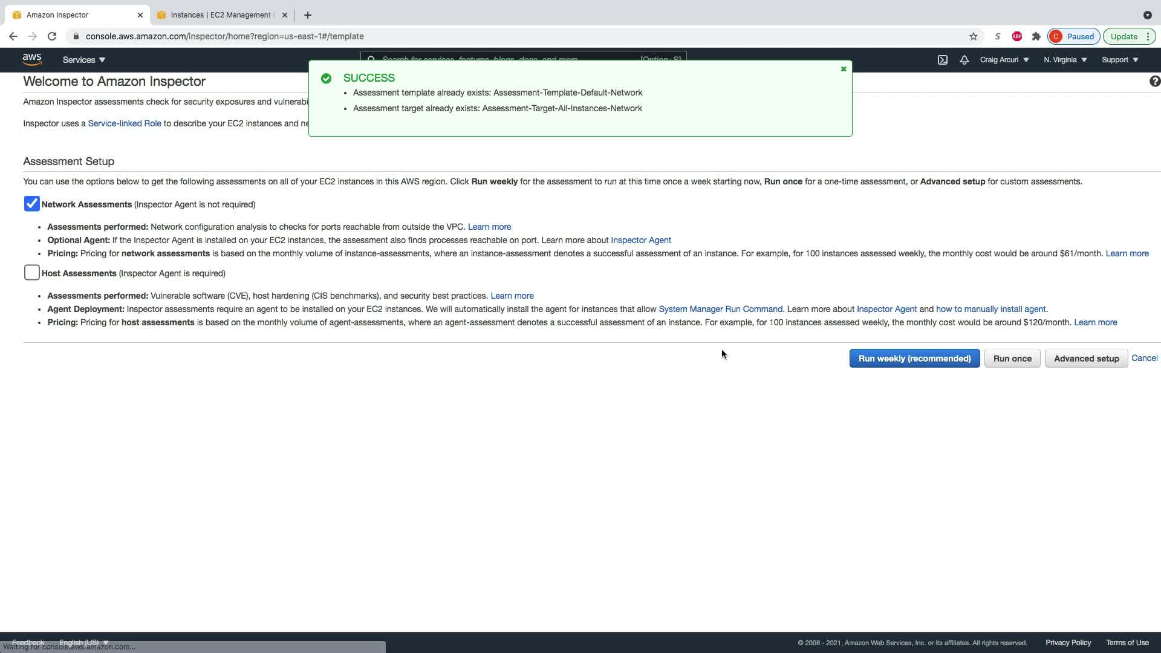Click the AdBlock Plus extension icon

click(x=1016, y=36)
